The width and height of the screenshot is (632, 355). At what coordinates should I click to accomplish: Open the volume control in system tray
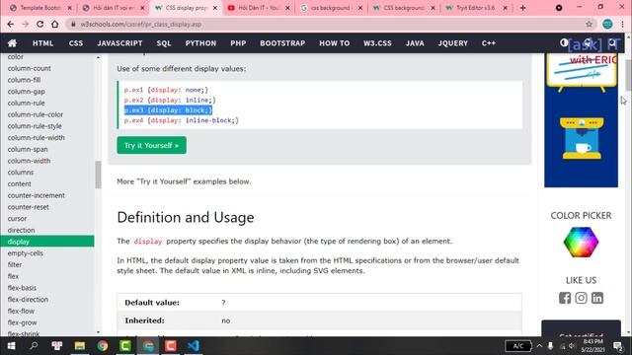pos(572,346)
